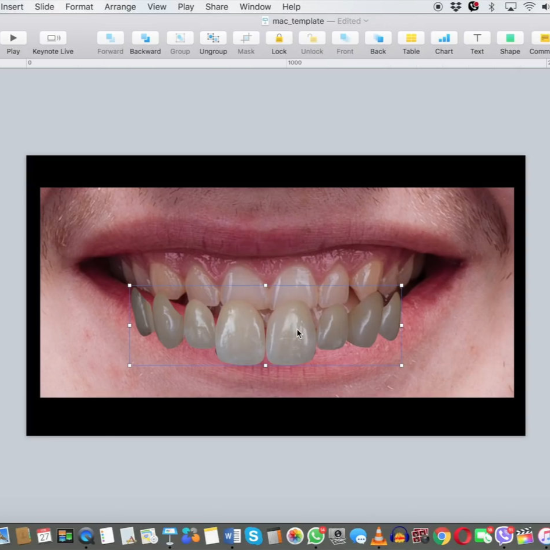This screenshot has width=550, height=550.
Task: Send the selection to Back
Action: pyautogui.click(x=378, y=38)
